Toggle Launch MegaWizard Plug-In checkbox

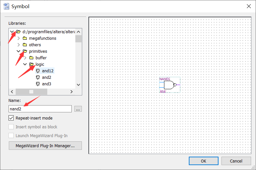pos(11,135)
